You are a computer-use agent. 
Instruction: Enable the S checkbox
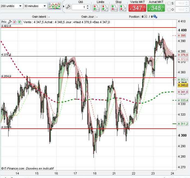[169, 3]
